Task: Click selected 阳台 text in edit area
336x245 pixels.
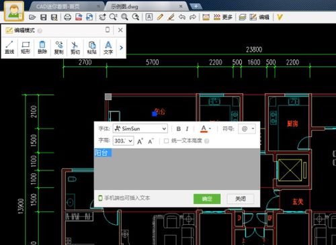Action: pyautogui.click(x=103, y=153)
